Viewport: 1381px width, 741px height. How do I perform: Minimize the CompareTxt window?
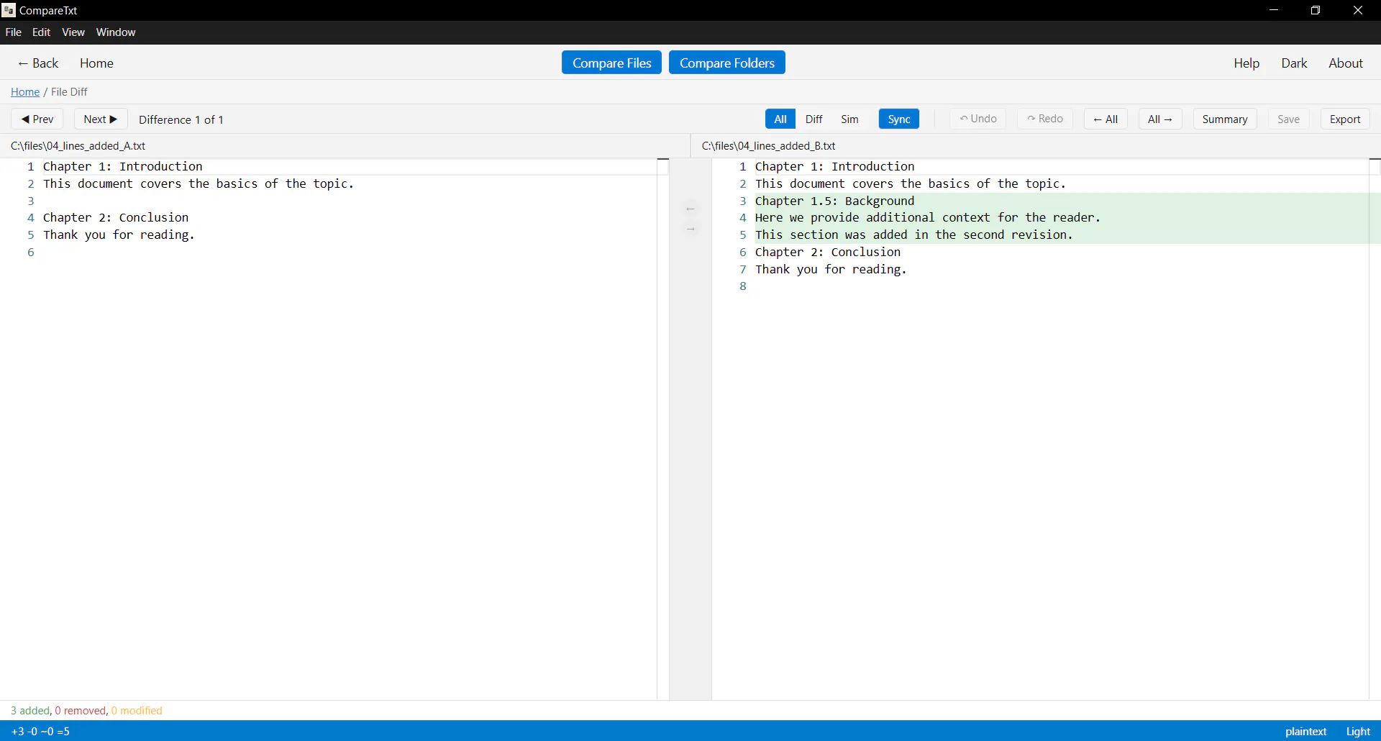click(1274, 10)
